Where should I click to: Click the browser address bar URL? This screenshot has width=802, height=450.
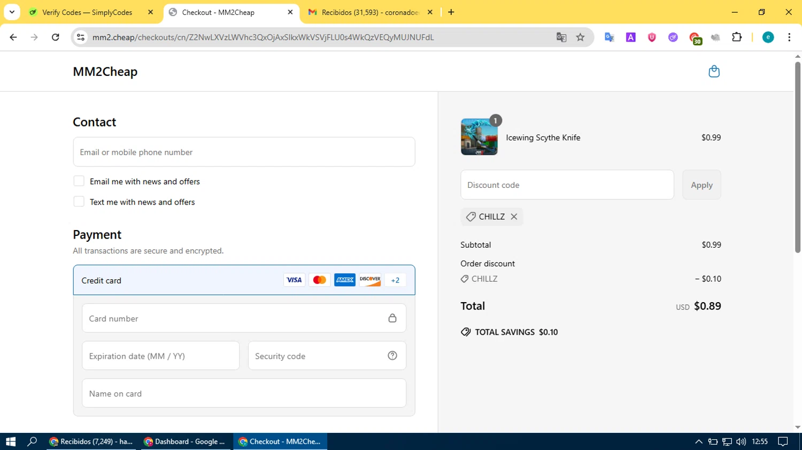point(263,37)
